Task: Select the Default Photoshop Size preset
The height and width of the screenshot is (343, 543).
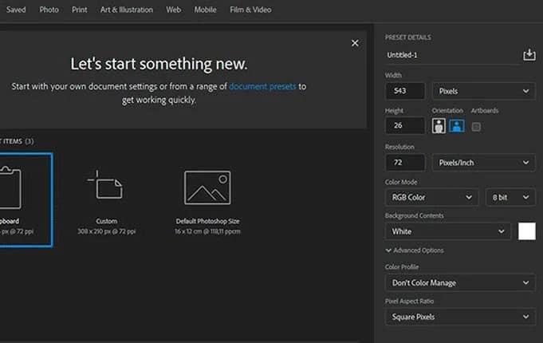Action: point(207,202)
